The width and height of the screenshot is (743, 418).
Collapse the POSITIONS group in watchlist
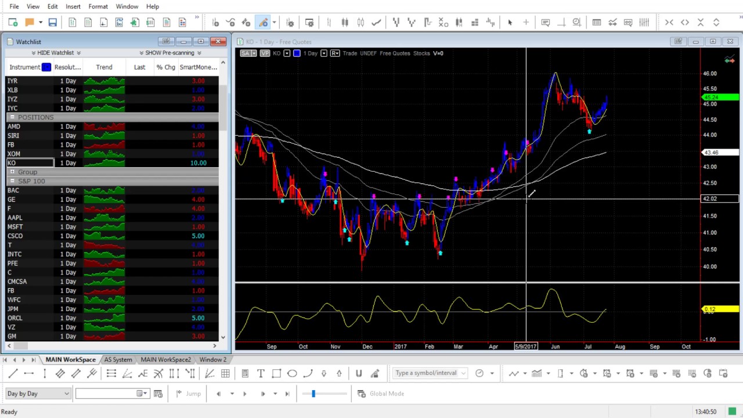click(x=12, y=117)
